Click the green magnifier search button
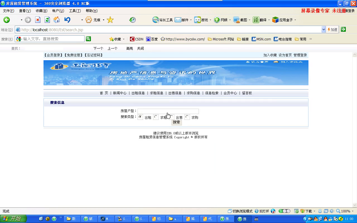The height and width of the screenshot is (223, 357). 88,39
